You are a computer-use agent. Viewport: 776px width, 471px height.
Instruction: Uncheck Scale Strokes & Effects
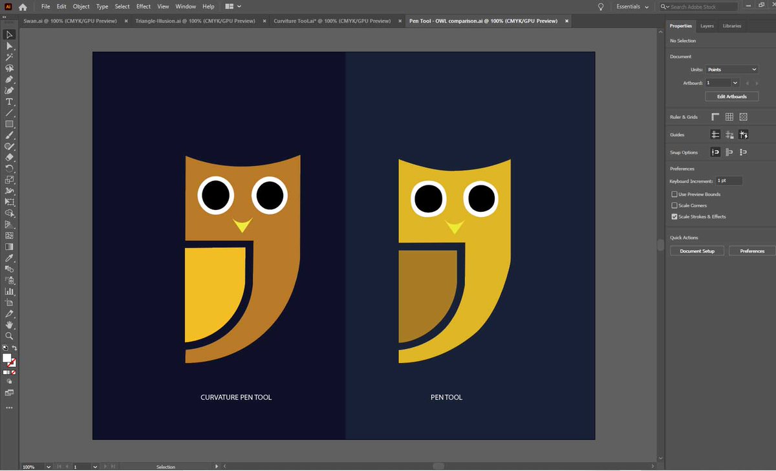674,216
